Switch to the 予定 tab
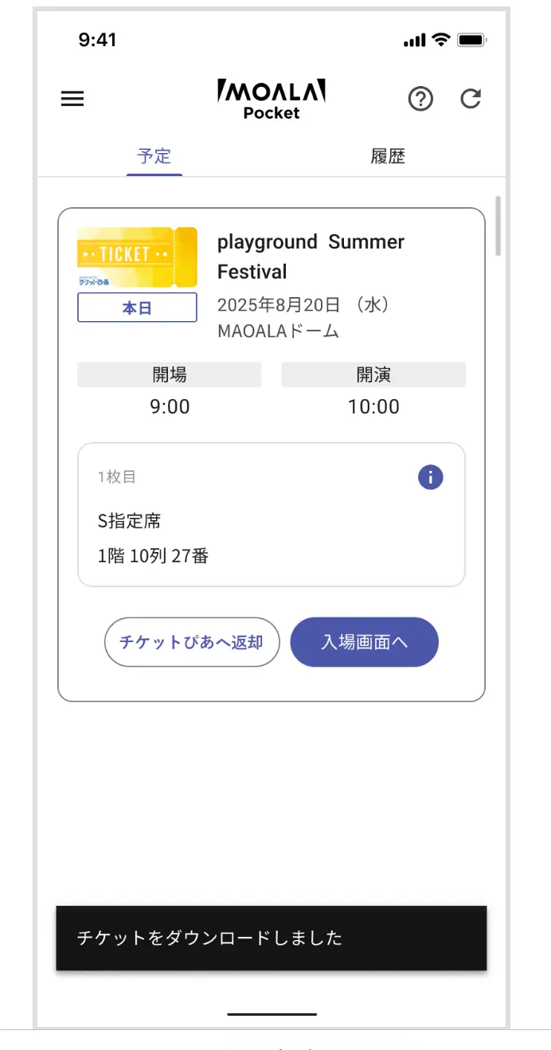 point(154,156)
